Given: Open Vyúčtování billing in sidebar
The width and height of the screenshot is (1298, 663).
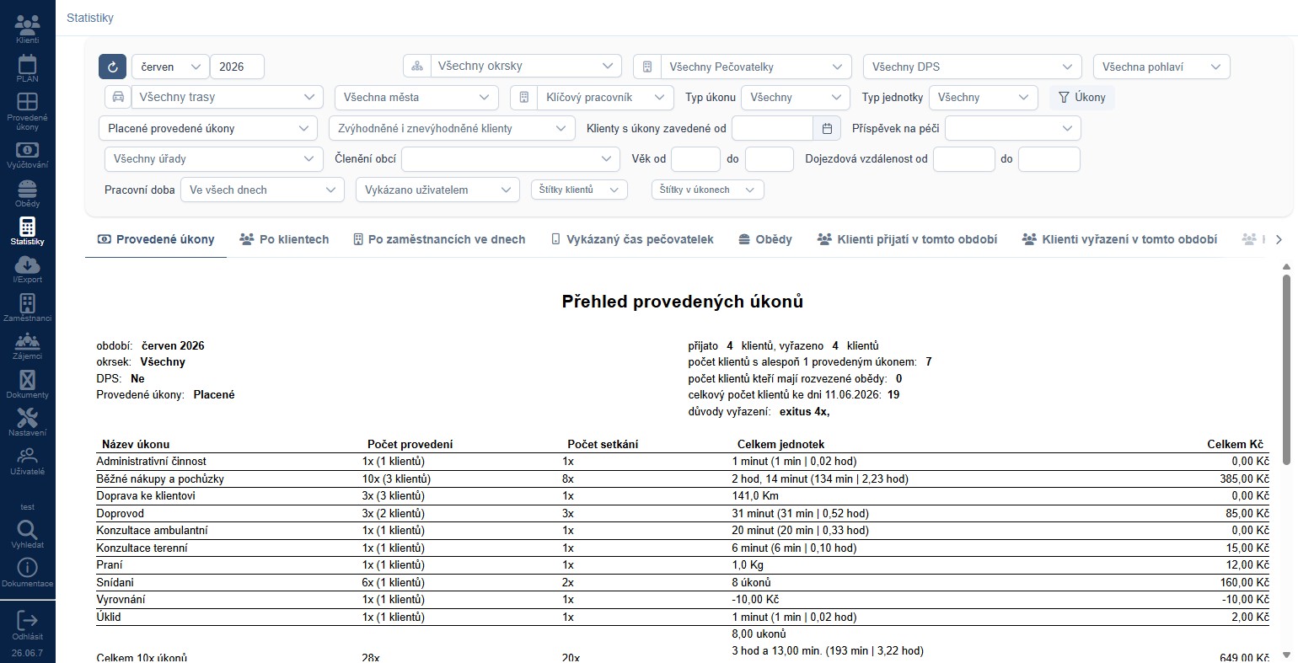Looking at the screenshot, I should (27, 155).
